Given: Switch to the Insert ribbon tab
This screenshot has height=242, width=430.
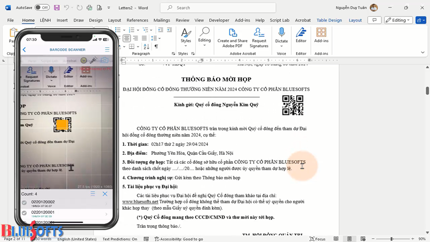Looking at the screenshot, I should (62, 20).
